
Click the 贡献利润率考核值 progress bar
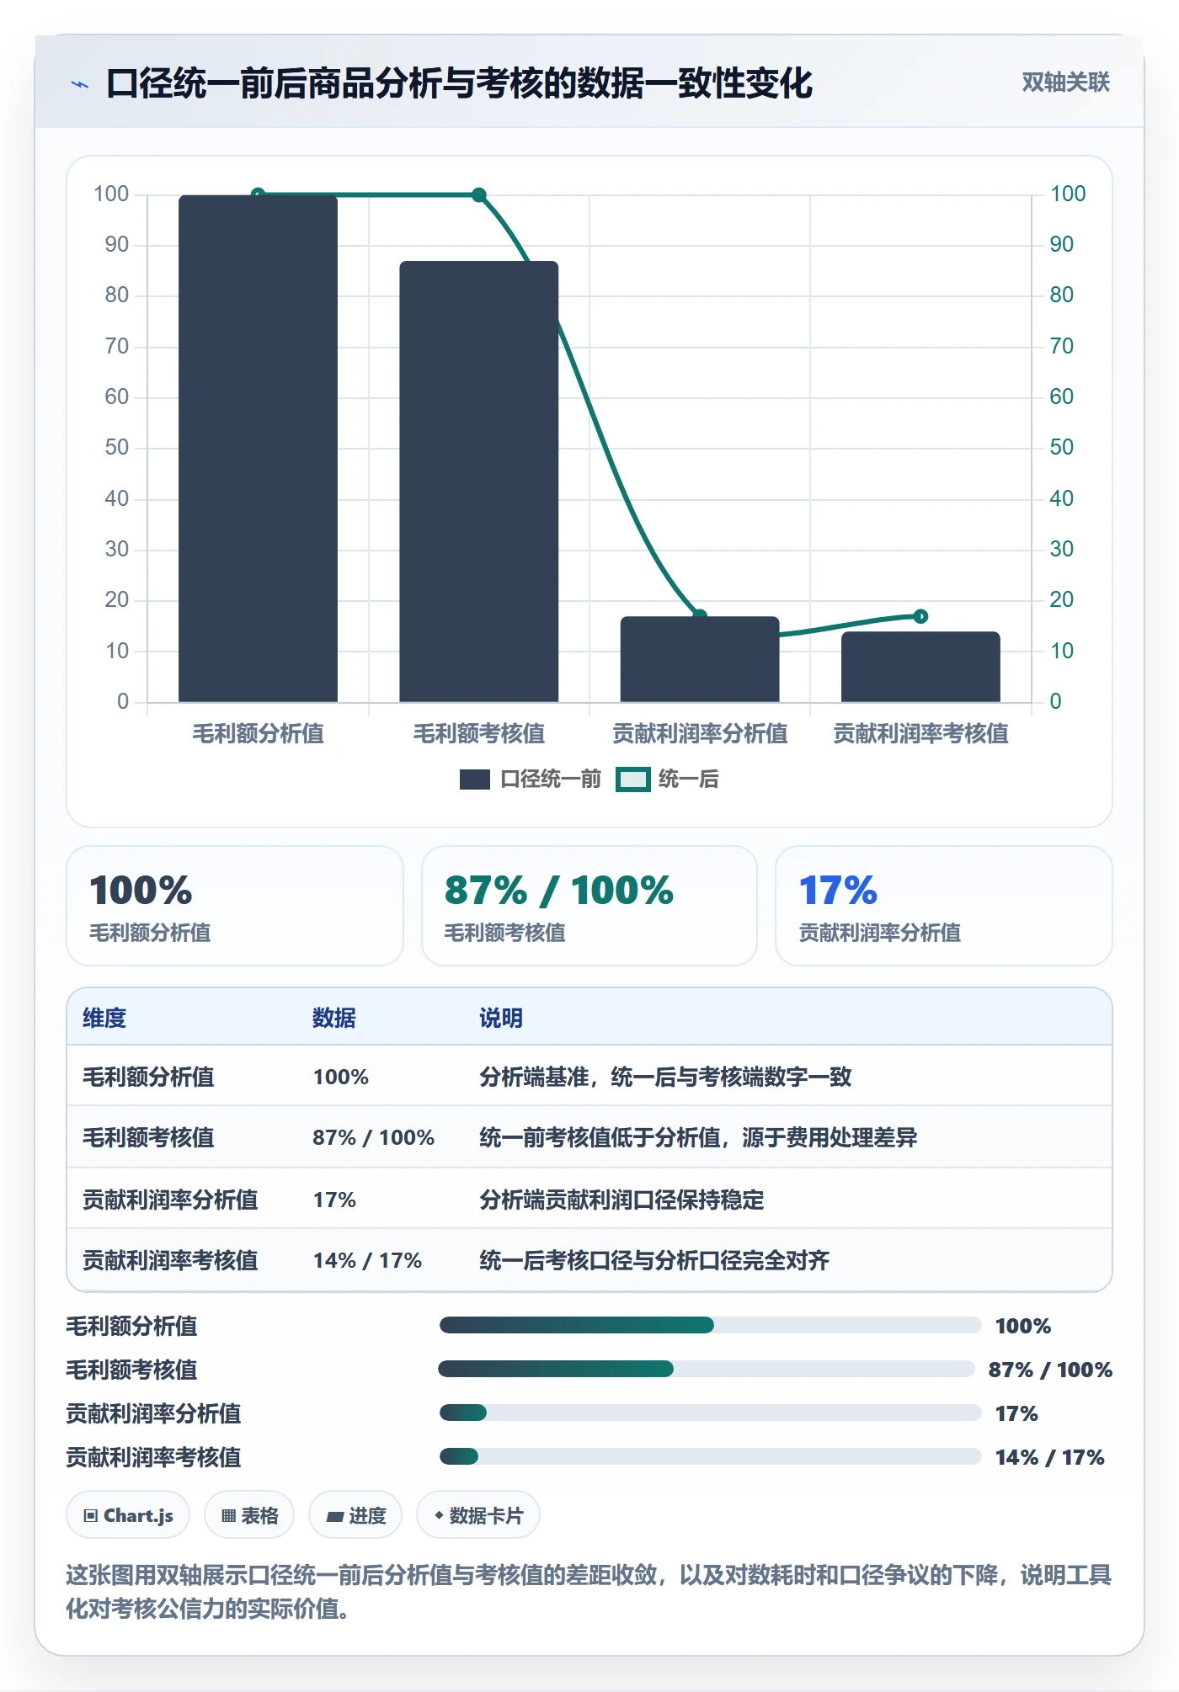click(710, 1457)
